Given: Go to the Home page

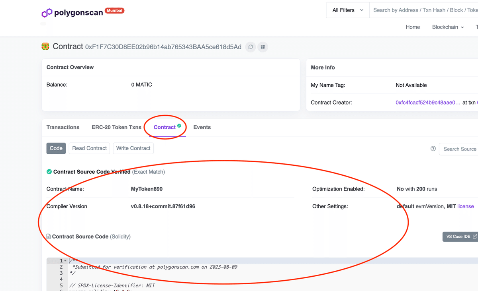Looking at the screenshot, I should (x=413, y=27).
